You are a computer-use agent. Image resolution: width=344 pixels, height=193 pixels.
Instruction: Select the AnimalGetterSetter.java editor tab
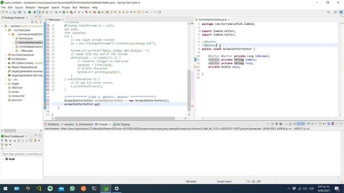[212, 19]
